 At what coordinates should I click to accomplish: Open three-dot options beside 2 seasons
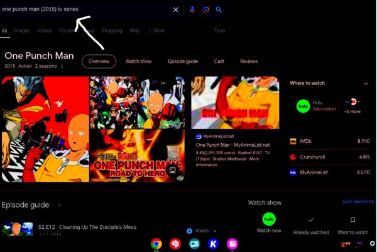pyautogui.click(x=62, y=66)
